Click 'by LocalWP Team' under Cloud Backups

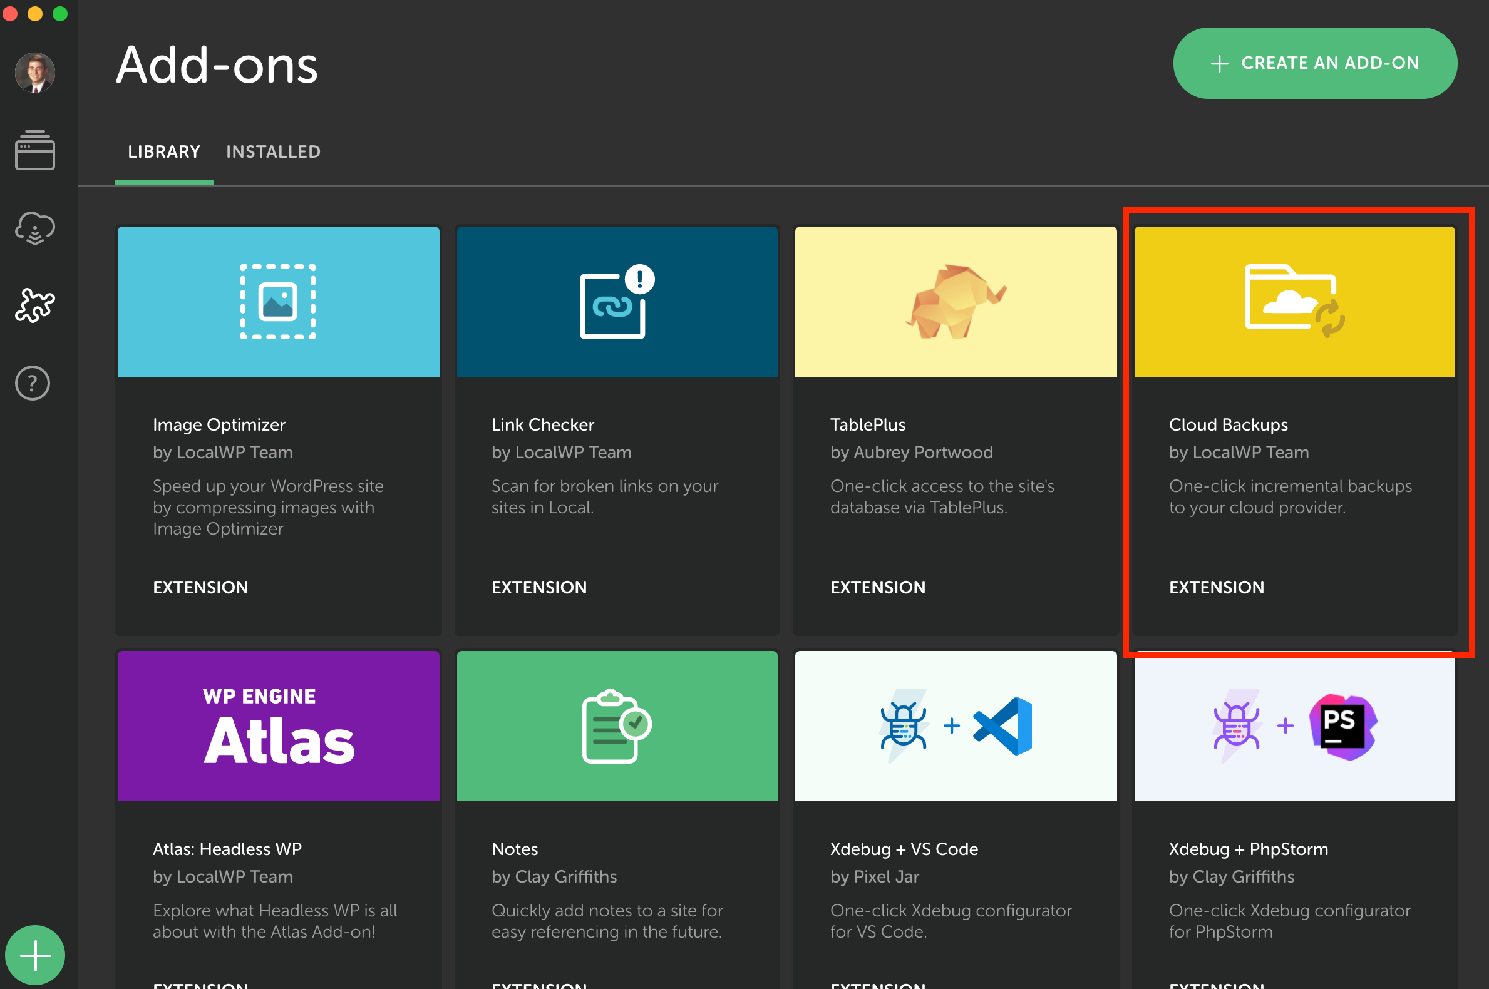(x=1239, y=452)
